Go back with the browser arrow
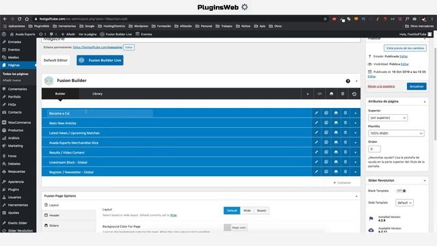 pyautogui.click(x=5, y=19)
